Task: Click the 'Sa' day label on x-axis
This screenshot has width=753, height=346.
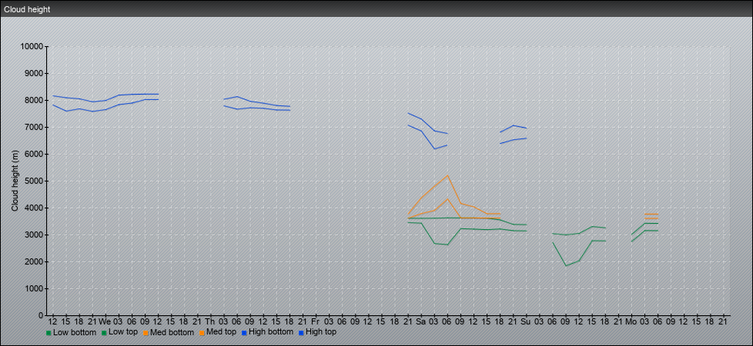Action: pos(420,321)
